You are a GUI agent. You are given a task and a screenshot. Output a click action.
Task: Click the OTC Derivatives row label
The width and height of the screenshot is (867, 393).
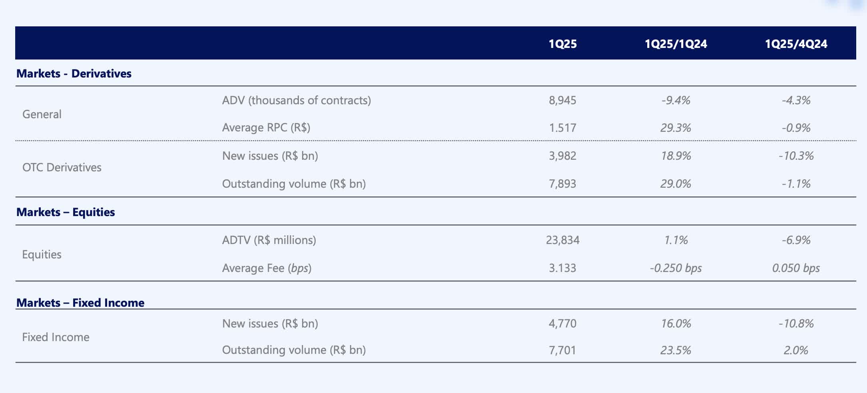[62, 167]
